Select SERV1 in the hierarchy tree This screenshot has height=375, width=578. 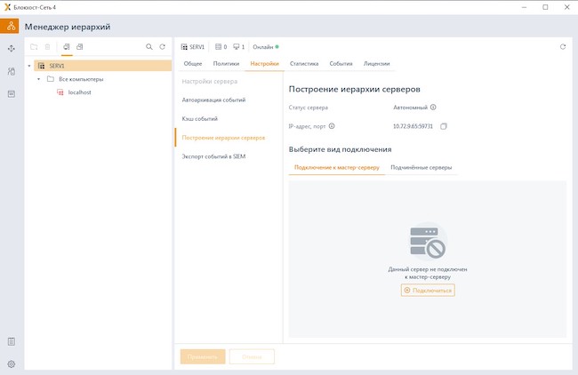point(102,66)
